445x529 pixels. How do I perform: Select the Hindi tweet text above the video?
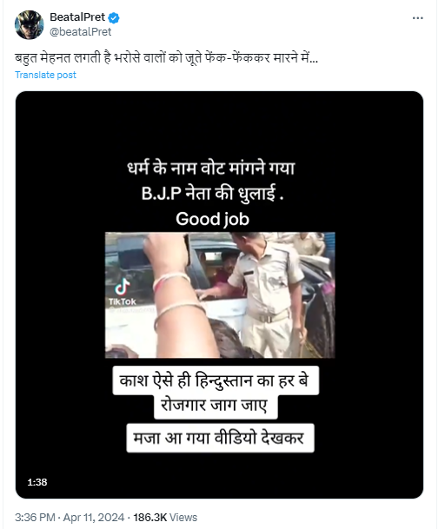(x=167, y=57)
